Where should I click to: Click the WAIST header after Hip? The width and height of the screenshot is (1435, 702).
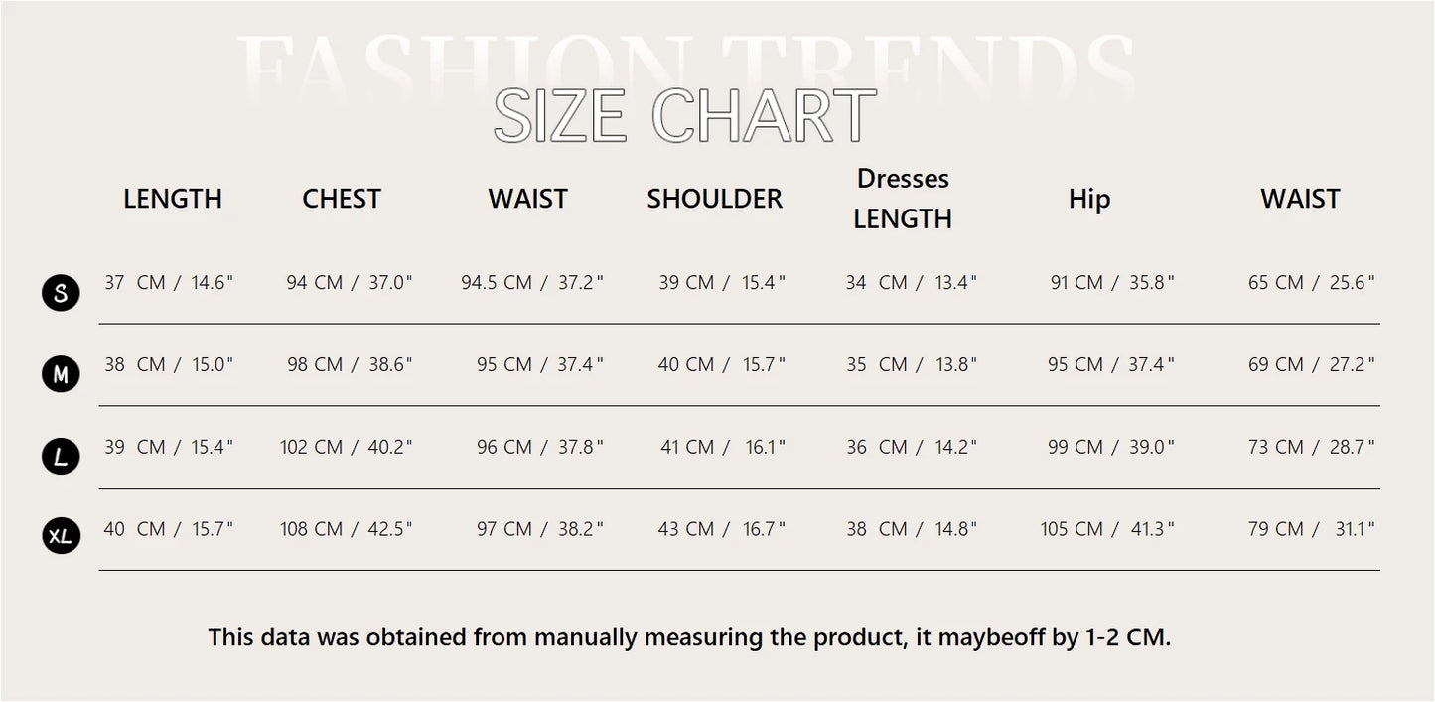pyautogui.click(x=1300, y=199)
